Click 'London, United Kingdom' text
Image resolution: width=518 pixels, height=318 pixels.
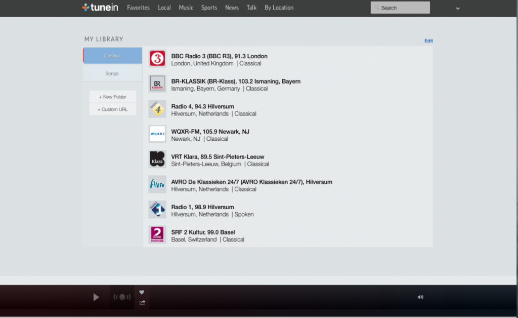(x=202, y=63)
